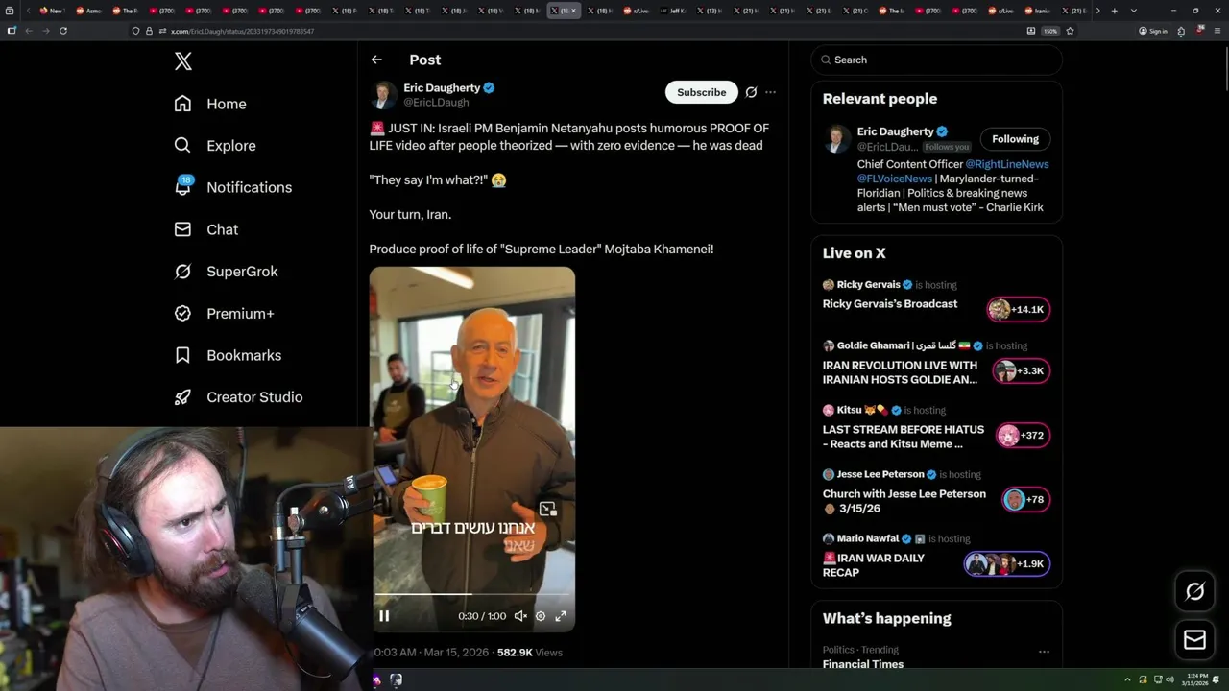Click the +1.9K listeners badge
Image resolution: width=1229 pixels, height=691 pixels.
tap(1007, 564)
